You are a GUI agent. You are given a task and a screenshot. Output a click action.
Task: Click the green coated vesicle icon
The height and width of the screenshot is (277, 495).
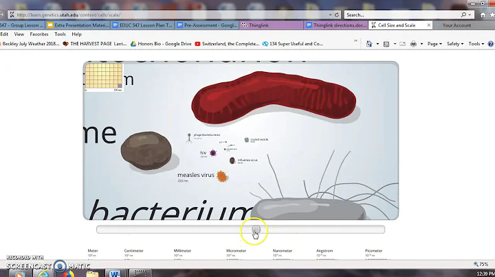click(x=247, y=140)
